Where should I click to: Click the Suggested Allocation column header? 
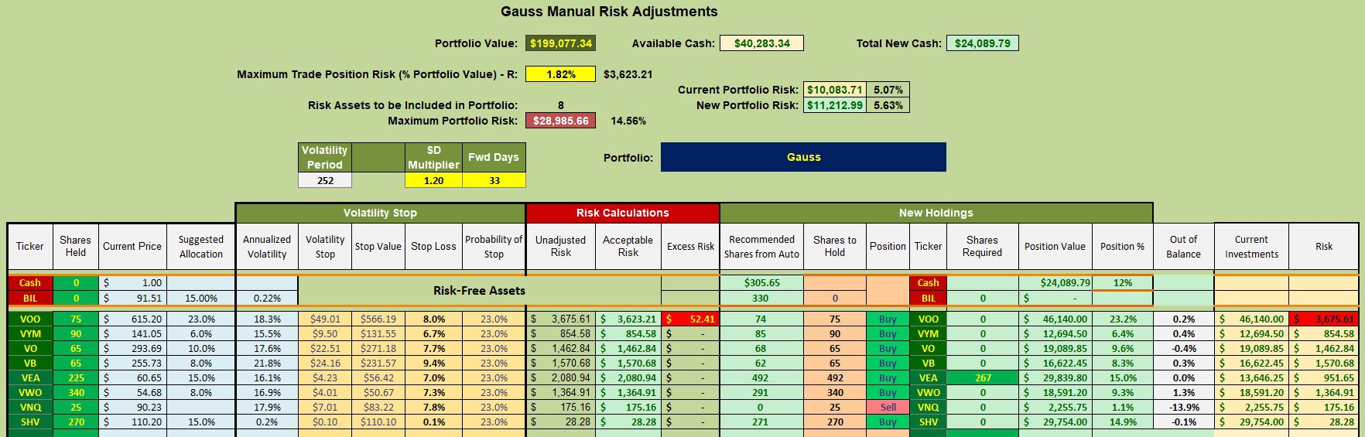(x=200, y=246)
